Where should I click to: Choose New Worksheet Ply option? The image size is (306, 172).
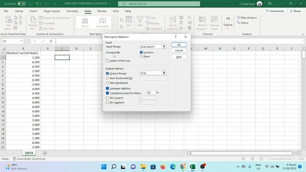107,78
